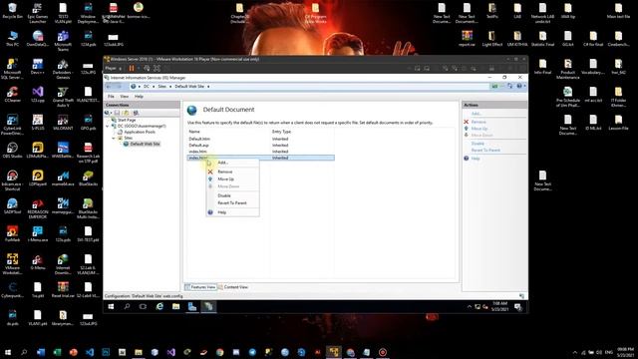Select the index.htm row

tap(260, 152)
